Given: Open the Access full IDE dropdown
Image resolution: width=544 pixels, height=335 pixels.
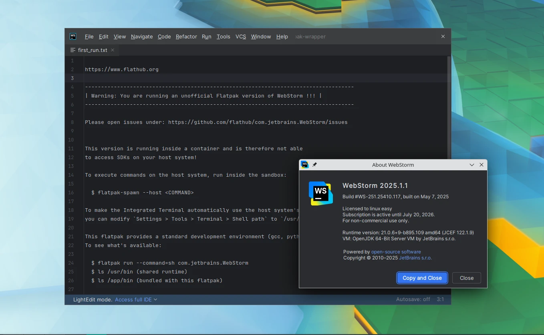Looking at the screenshot, I should pos(133,299).
